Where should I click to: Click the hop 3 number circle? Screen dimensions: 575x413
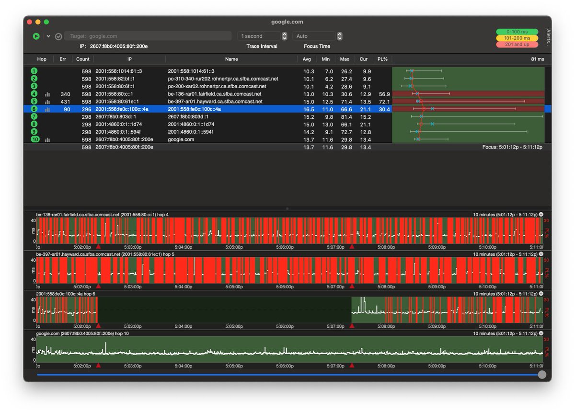click(x=34, y=86)
